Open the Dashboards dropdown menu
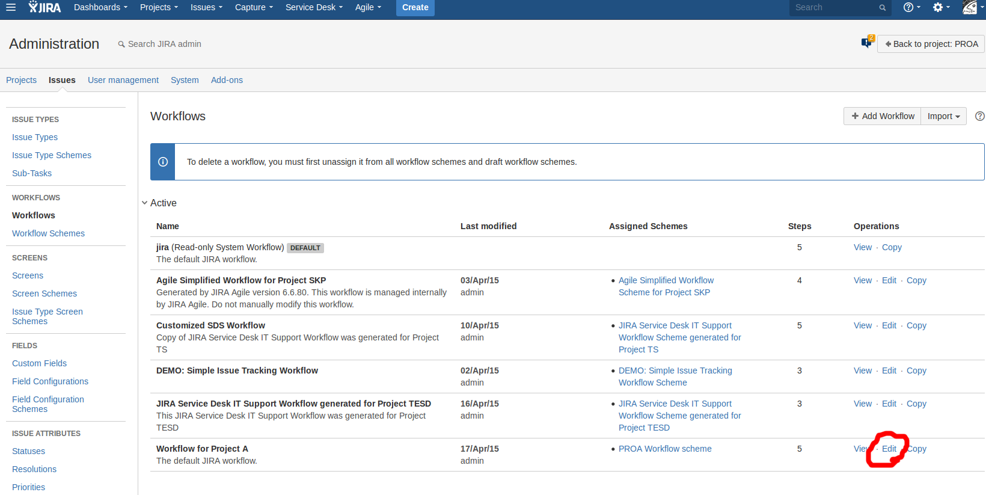The height and width of the screenshot is (495, 986). coord(100,7)
